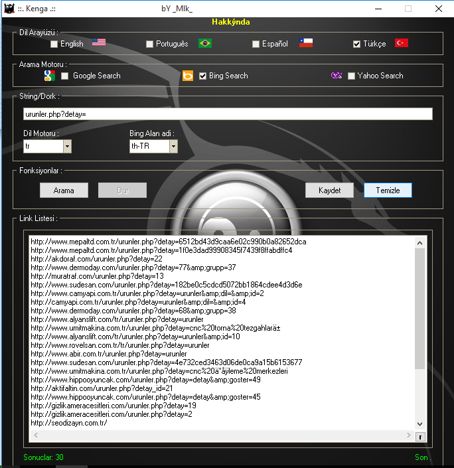Viewport: 454px width, 468px height.
Task: Click the link list scroll down arrow
Action: click(x=419, y=424)
